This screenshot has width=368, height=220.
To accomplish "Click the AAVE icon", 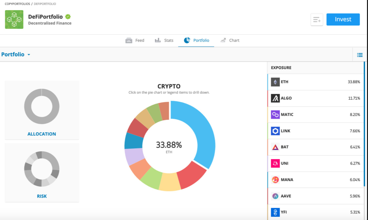I will [275, 196].
